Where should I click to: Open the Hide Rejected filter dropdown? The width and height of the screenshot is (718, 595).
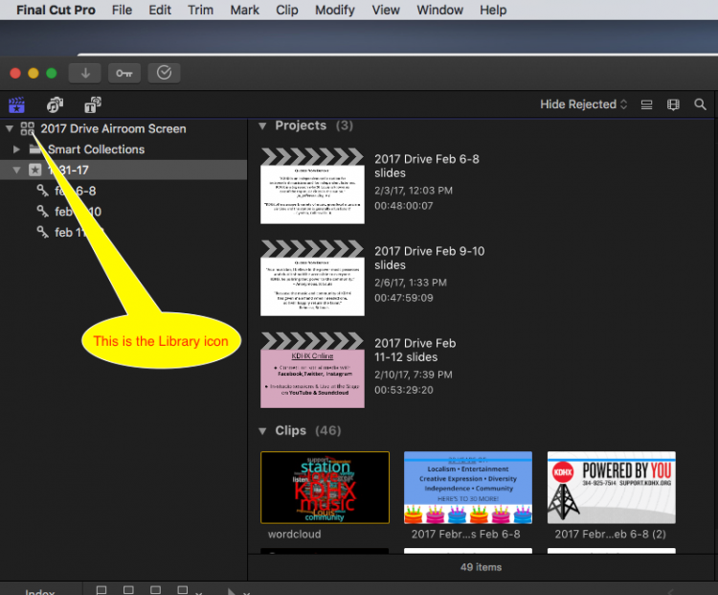coord(583,104)
